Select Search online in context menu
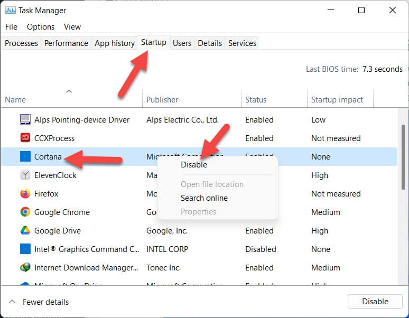 [x=204, y=198]
